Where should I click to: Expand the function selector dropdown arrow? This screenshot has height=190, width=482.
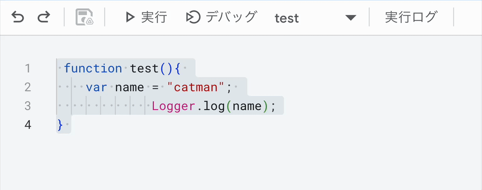[350, 18]
